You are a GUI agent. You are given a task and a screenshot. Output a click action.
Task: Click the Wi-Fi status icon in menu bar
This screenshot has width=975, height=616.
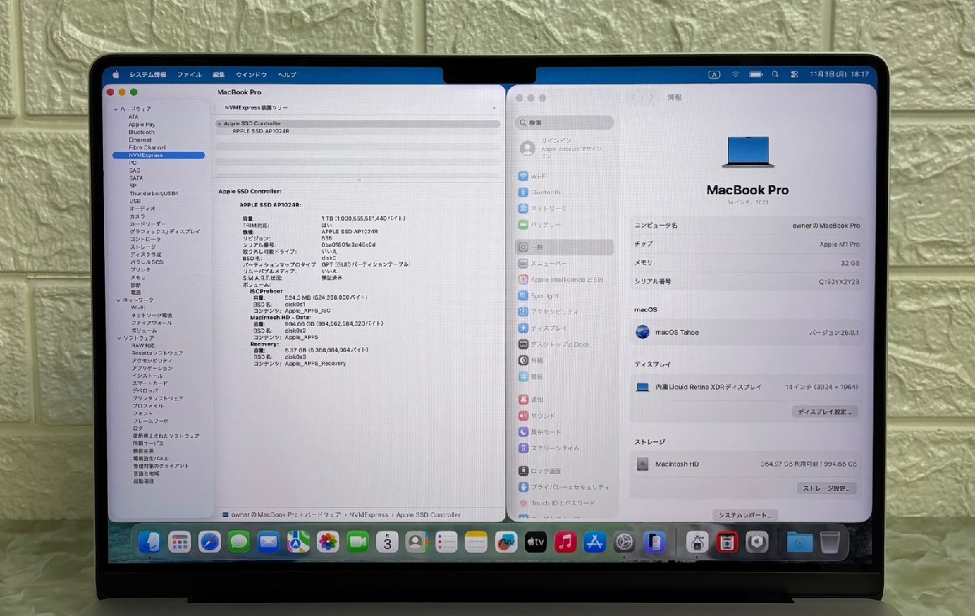[735, 74]
